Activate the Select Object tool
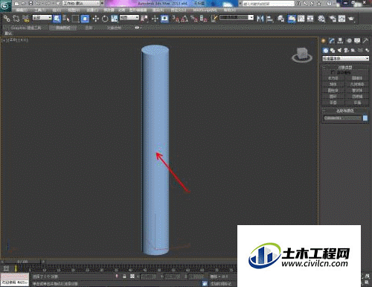This screenshot has width=372, height=287. click(57, 19)
